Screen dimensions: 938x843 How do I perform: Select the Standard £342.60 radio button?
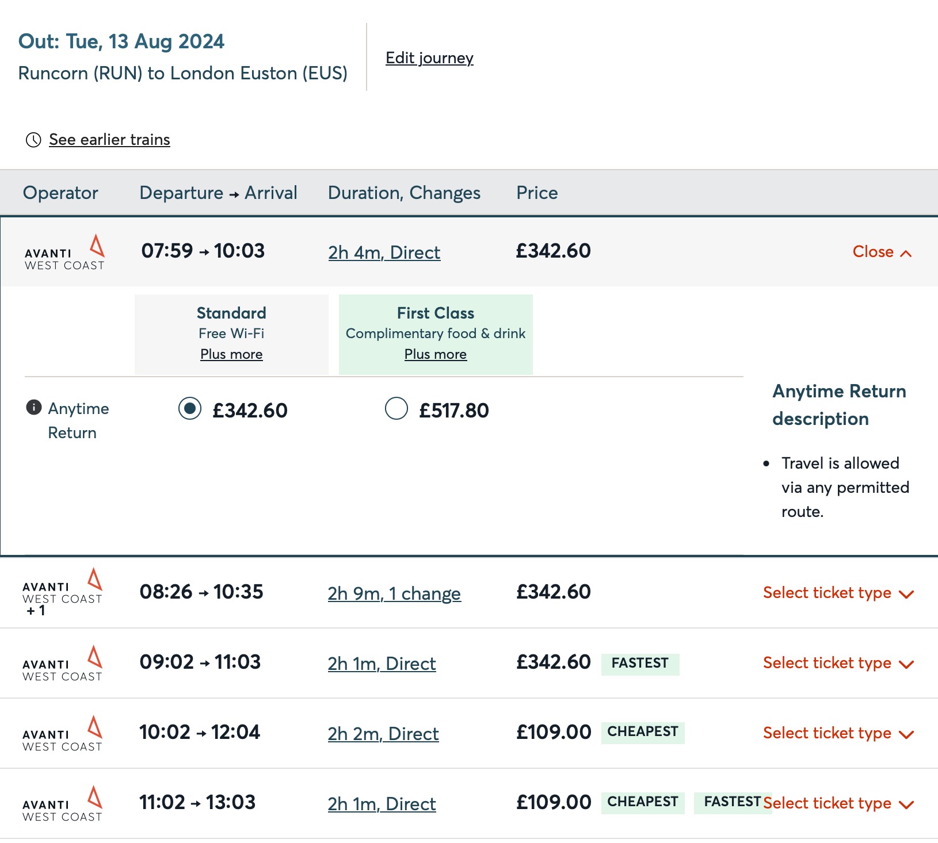[x=189, y=409]
